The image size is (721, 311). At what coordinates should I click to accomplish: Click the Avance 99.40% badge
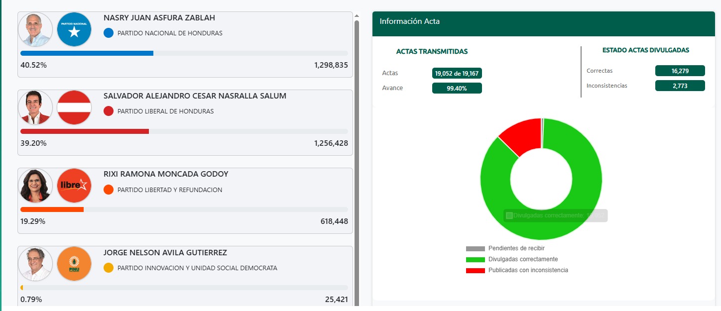[x=457, y=88]
